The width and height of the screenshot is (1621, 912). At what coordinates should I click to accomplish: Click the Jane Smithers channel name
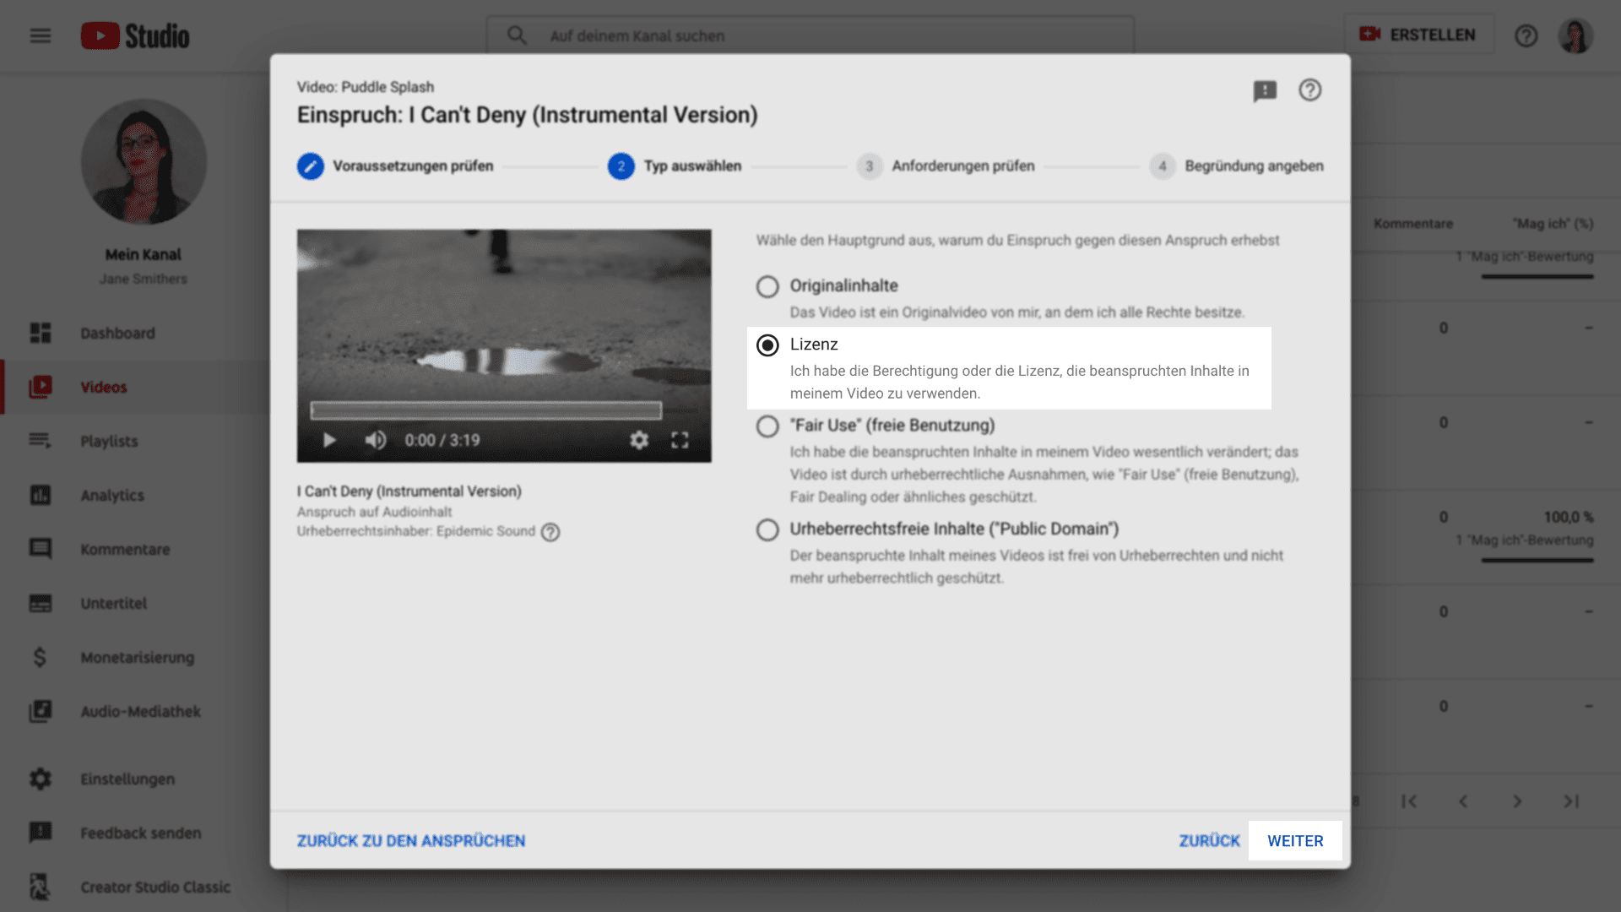point(144,279)
